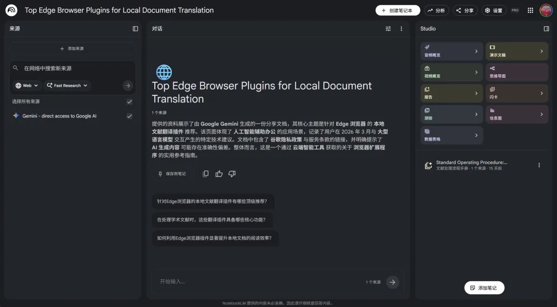This screenshot has height=307, width=557.
Task: Click the 分享 share button
Action: pyautogui.click(x=465, y=10)
